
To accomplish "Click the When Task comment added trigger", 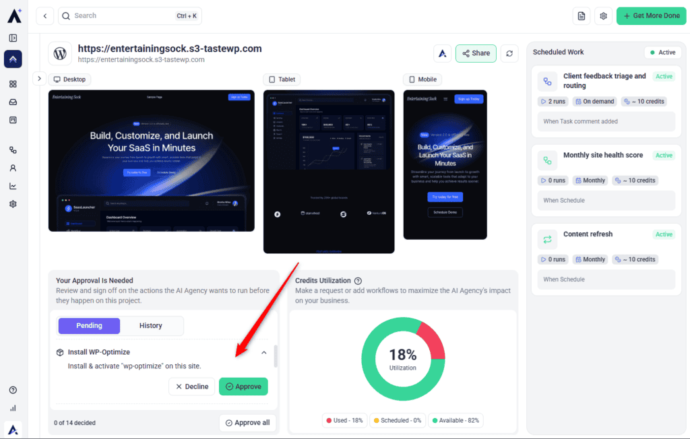I will (606, 121).
